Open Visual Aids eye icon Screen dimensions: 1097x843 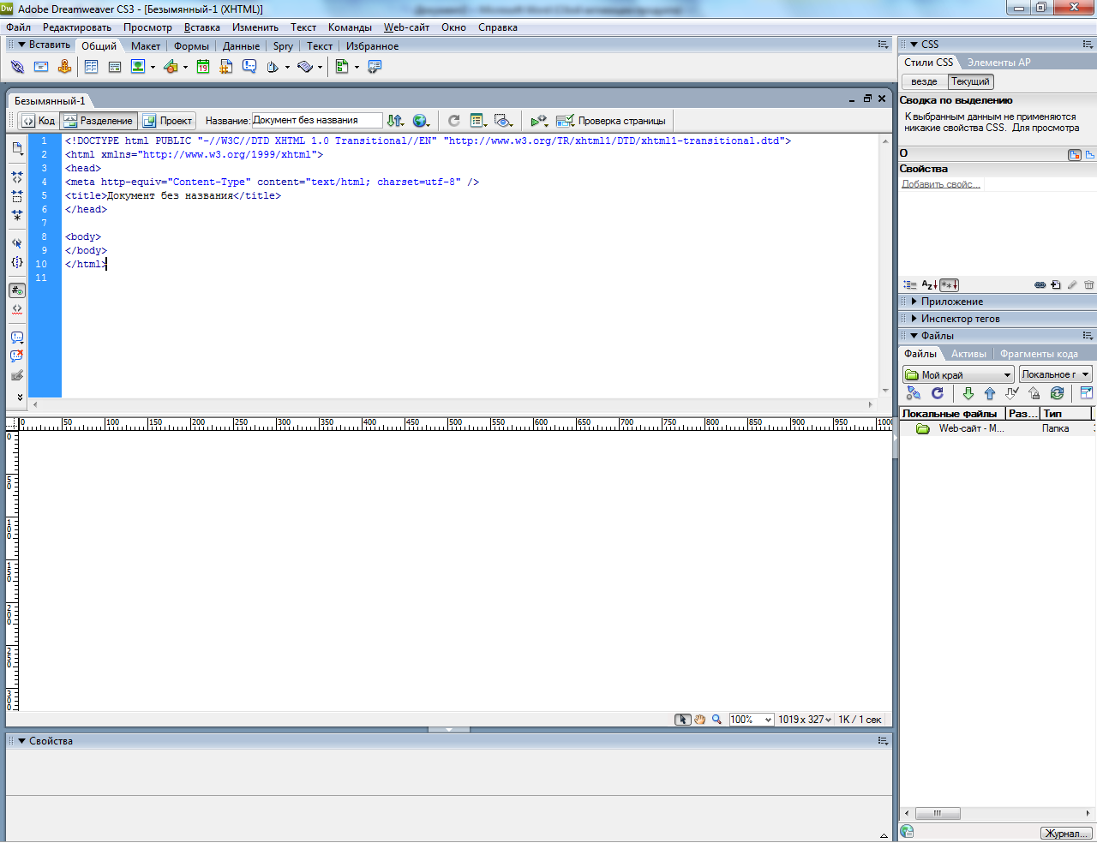[x=503, y=121]
